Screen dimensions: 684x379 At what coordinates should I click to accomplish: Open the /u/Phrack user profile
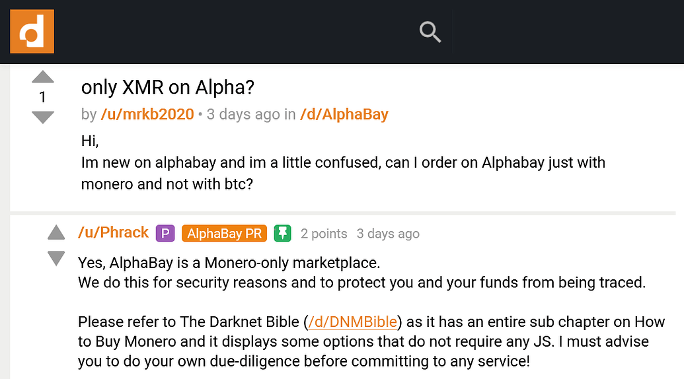pyautogui.click(x=113, y=232)
